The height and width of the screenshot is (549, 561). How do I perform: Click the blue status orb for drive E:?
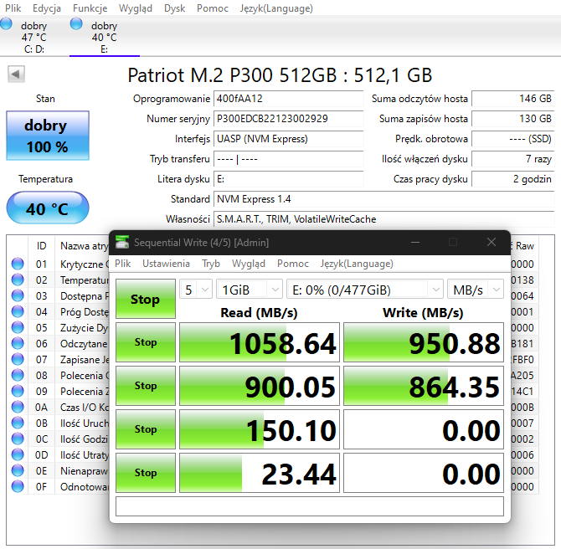(77, 24)
